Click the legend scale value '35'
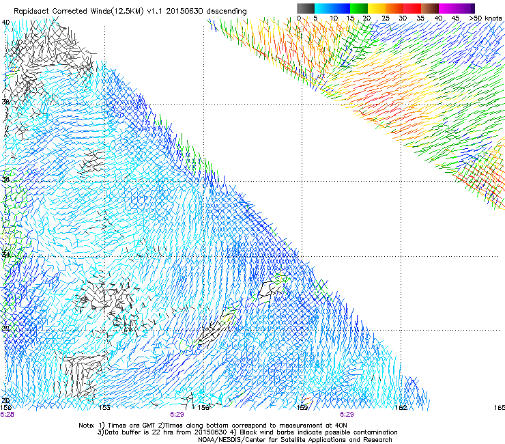505x444 pixels. click(420, 18)
